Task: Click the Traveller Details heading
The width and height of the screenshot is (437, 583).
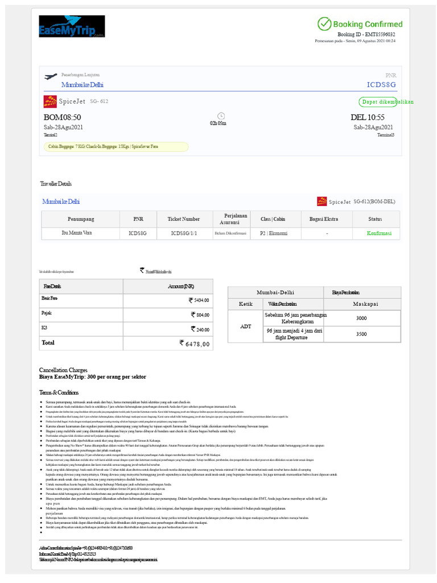Action: [56, 184]
